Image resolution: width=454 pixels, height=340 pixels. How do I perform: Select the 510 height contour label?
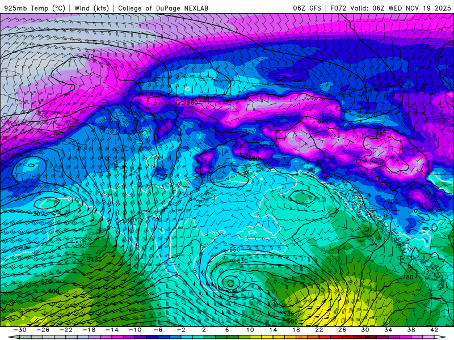[81, 244]
